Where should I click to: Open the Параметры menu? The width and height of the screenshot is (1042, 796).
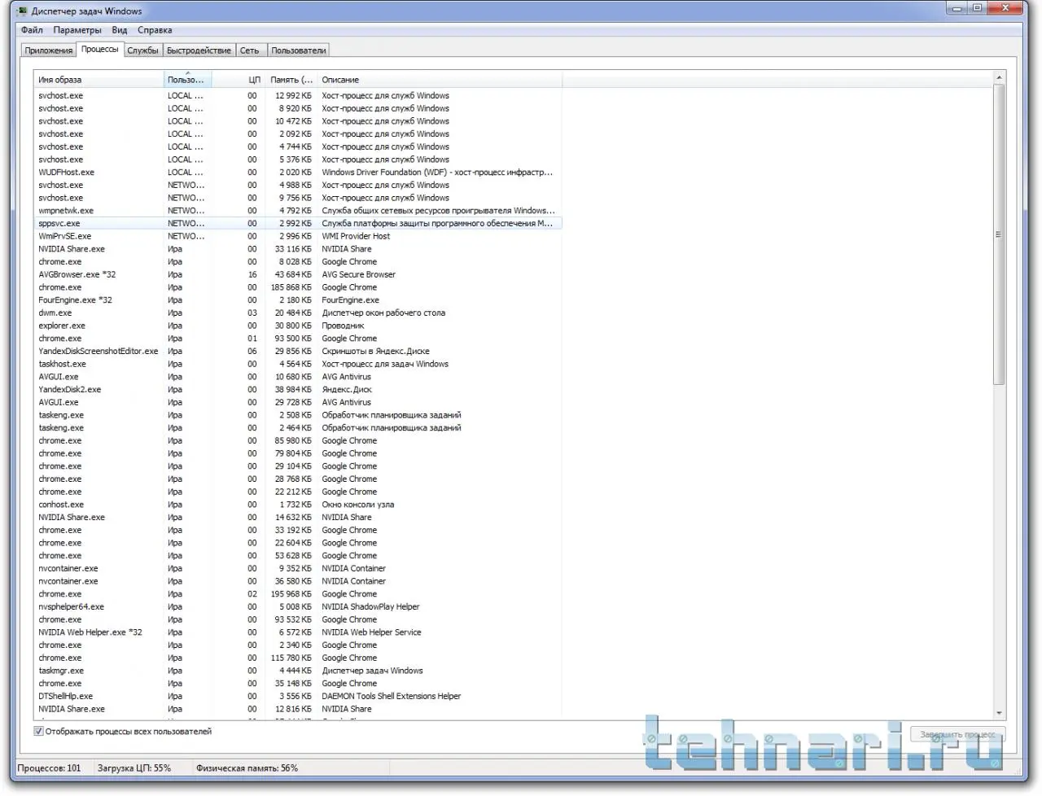77,30
